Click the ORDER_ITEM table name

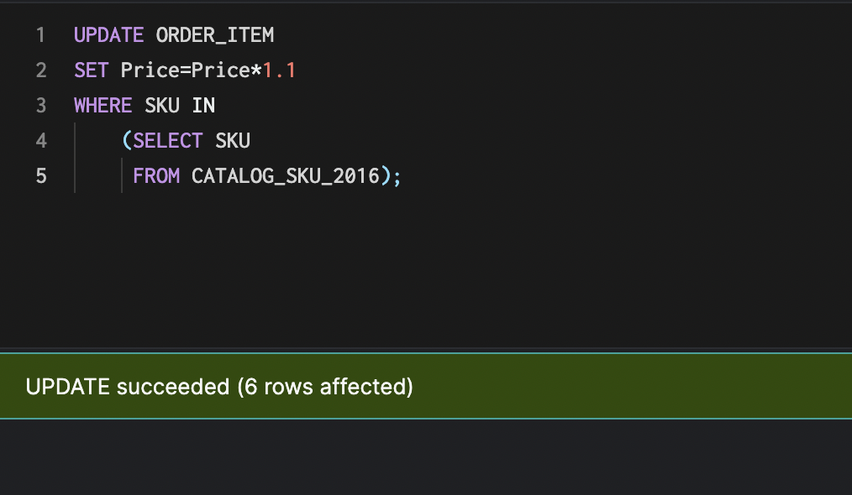(x=215, y=35)
